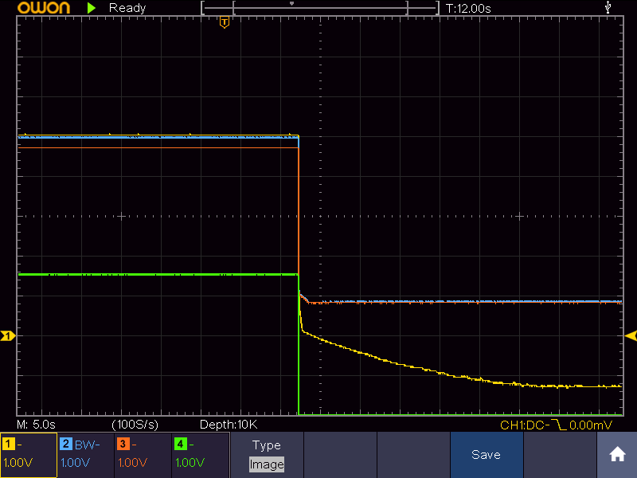637x478 pixels.
Task: Click the Ready status text
Action: coord(127,8)
